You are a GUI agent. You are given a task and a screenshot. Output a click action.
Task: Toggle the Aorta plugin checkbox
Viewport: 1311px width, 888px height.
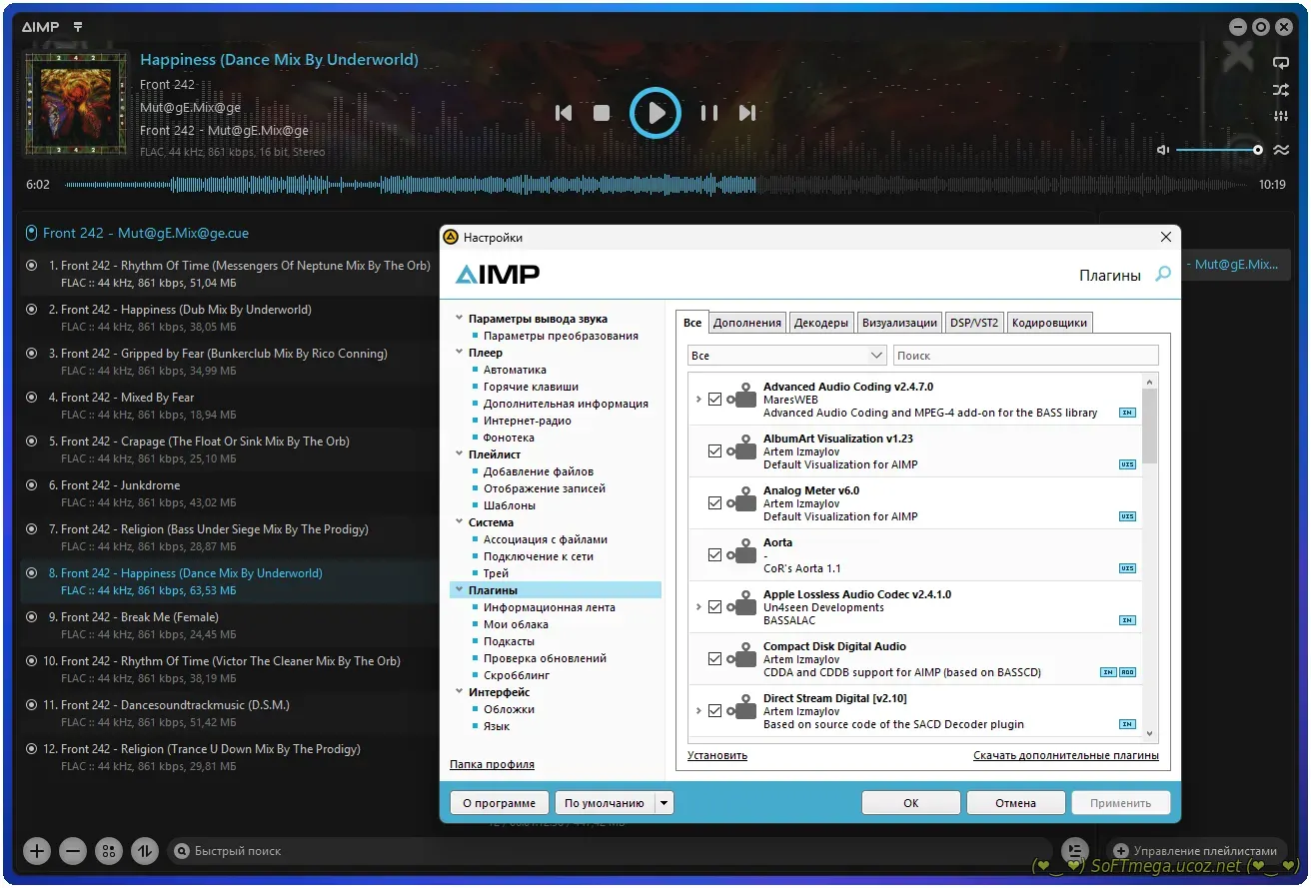714,555
